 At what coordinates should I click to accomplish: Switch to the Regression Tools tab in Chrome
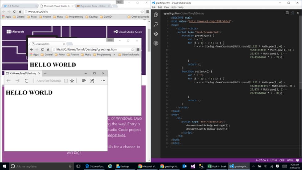pos(93,6)
